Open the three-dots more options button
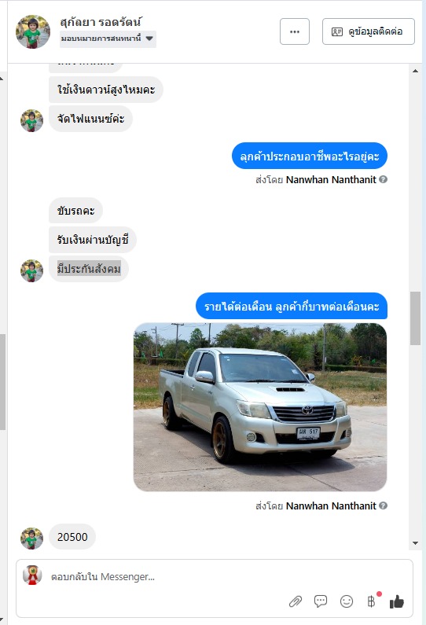426x625 pixels. point(295,31)
